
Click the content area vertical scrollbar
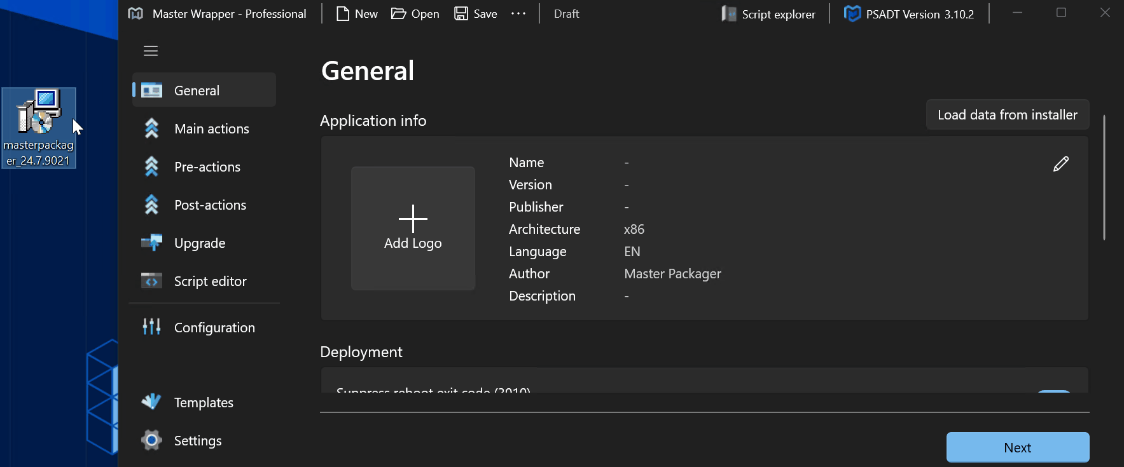coord(1104,178)
